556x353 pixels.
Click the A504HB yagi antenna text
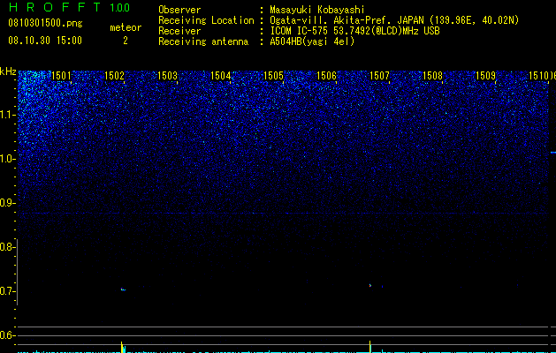[x=312, y=41]
